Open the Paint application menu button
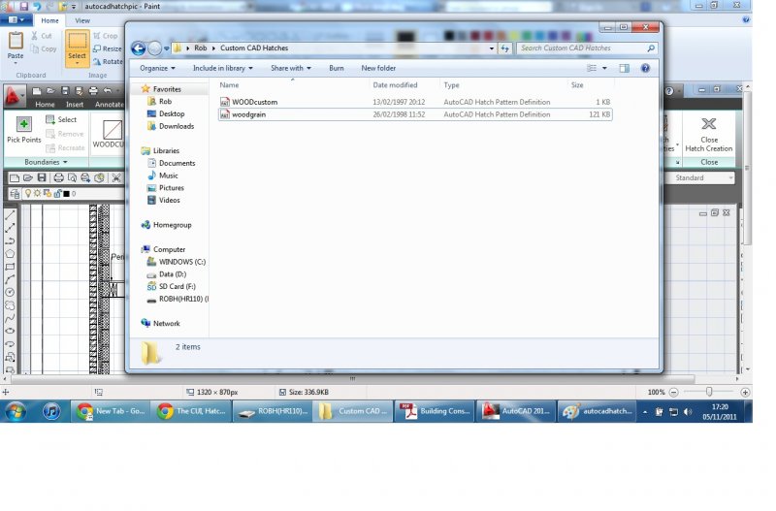 (16, 20)
